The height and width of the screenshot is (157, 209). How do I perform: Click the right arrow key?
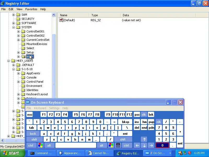[151, 145]
